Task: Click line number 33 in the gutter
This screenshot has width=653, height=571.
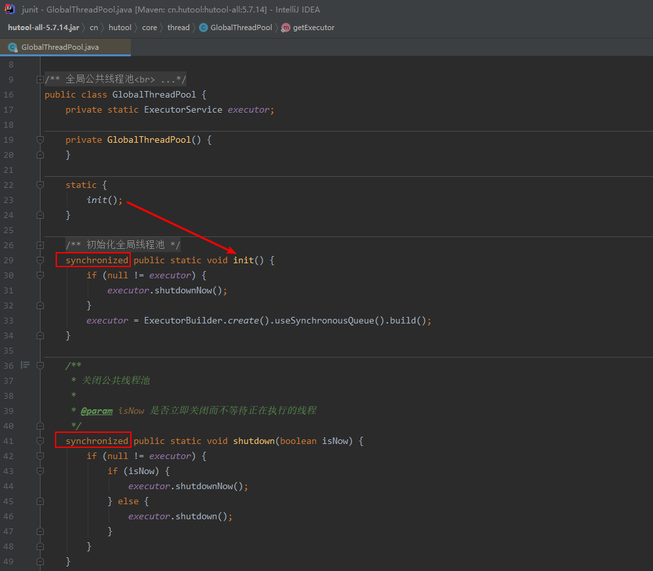Action: [x=9, y=320]
